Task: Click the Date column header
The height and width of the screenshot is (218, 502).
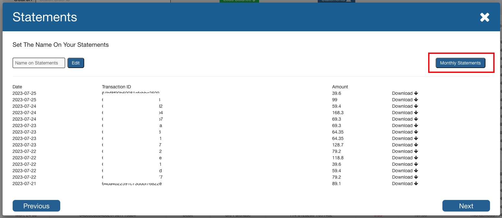Action: tap(17, 87)
